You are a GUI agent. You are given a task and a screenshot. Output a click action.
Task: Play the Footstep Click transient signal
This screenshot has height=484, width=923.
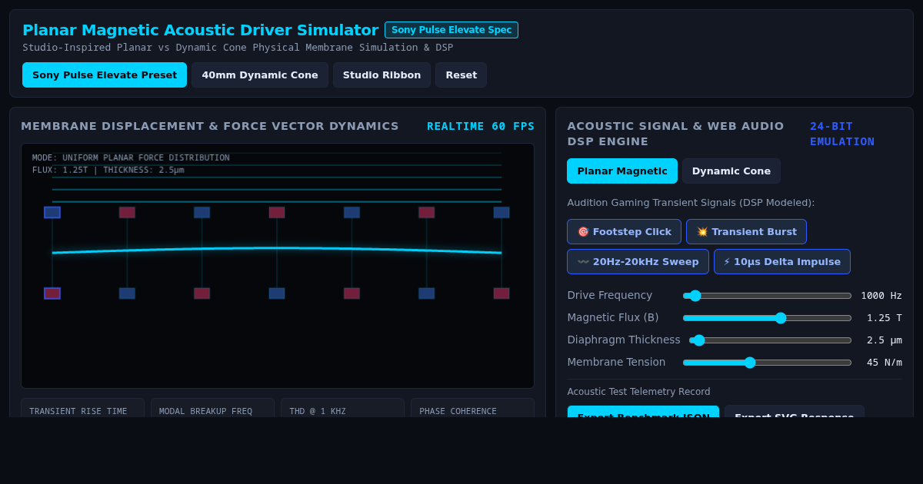(624, 232)
